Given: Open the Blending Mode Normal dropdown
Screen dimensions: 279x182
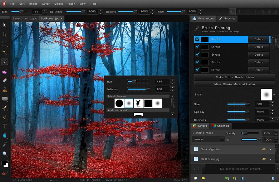Looking at the screenshot, I should pyautogui.click(x=208, y=139).
